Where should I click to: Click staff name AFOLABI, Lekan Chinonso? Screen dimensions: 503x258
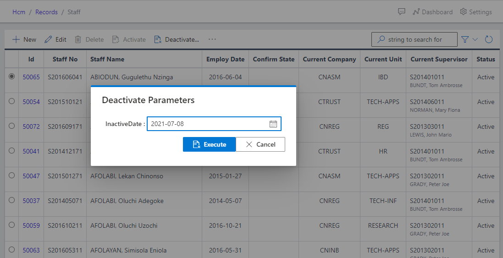127,176
